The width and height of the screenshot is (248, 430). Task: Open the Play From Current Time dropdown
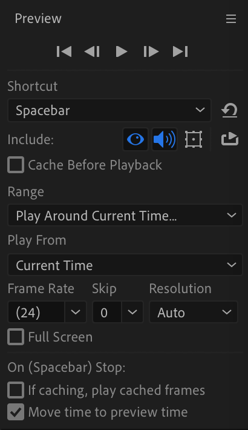click(125, 265)
